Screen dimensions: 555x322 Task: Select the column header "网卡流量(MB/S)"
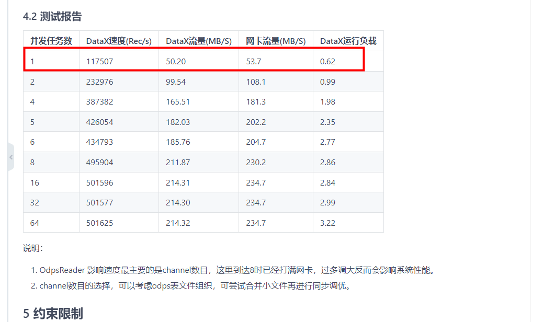click(276, 41)
